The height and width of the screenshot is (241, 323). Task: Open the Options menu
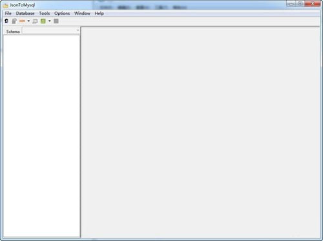62,14
